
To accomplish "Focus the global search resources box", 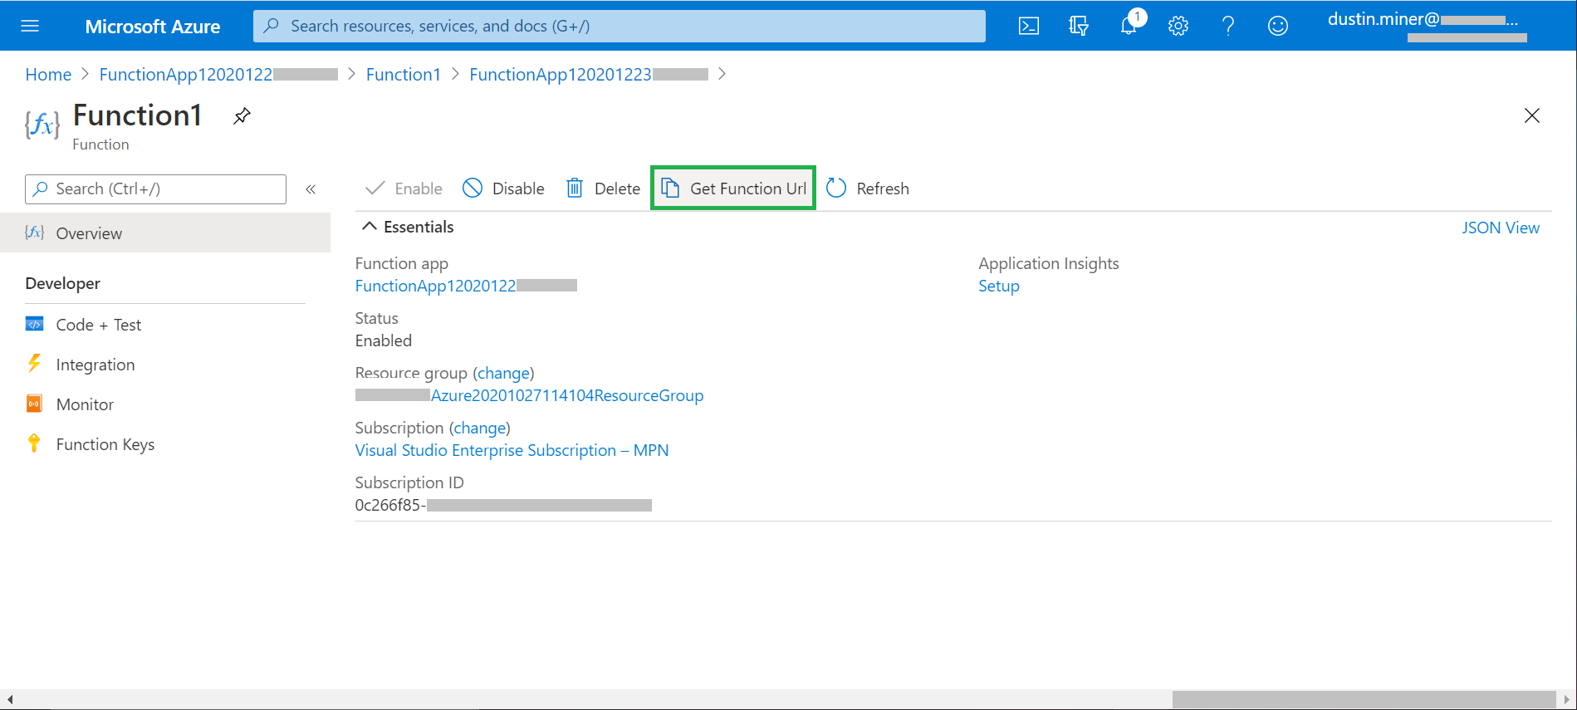I will pyautogui.click(x=620, y=26).
